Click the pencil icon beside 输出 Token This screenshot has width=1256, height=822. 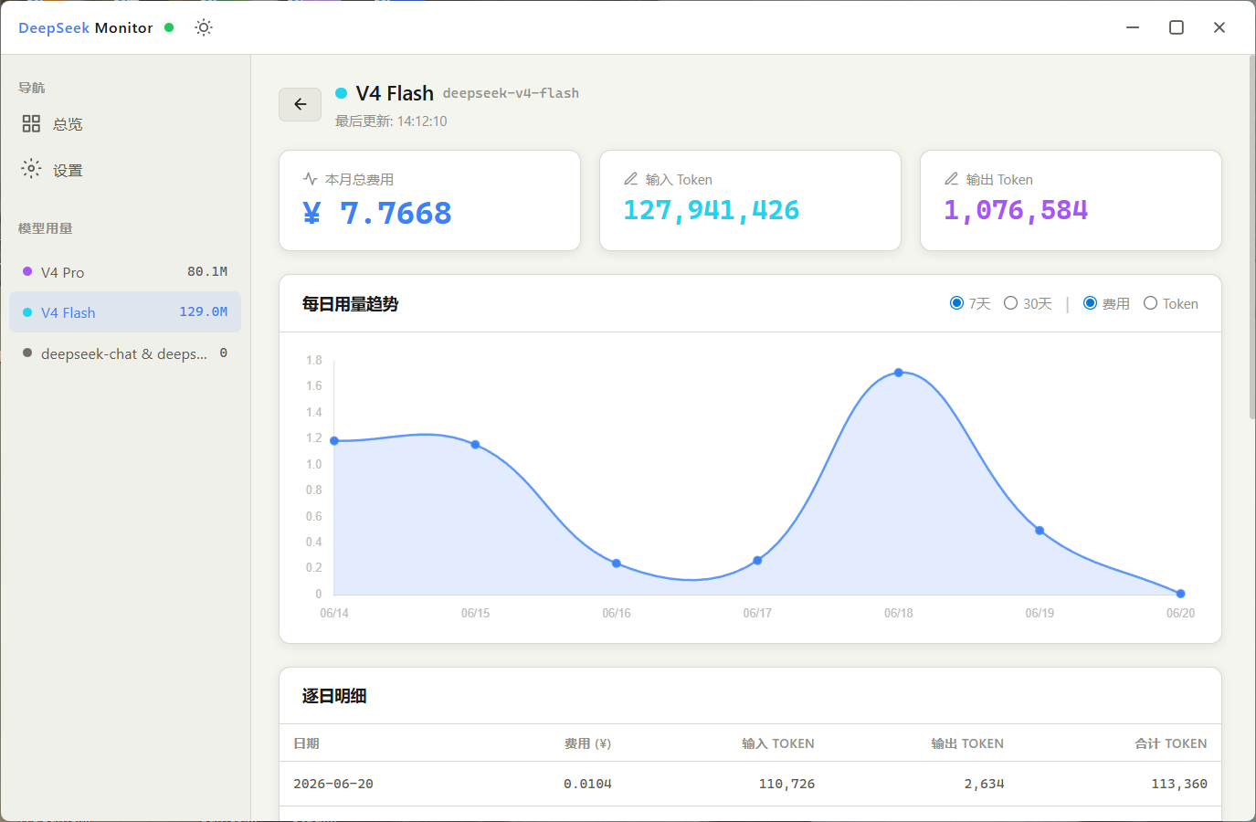click(x=952, y=179)
